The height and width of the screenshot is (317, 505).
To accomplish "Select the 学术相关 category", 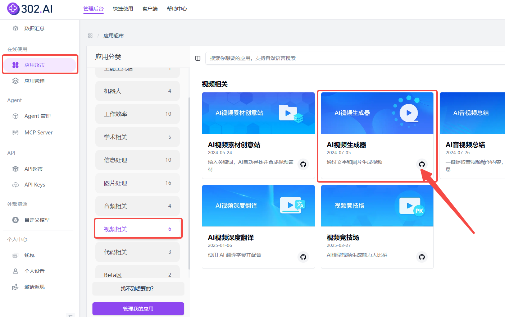I will [x=137, y=137].
